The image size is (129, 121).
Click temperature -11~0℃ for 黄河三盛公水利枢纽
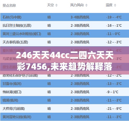113,34
